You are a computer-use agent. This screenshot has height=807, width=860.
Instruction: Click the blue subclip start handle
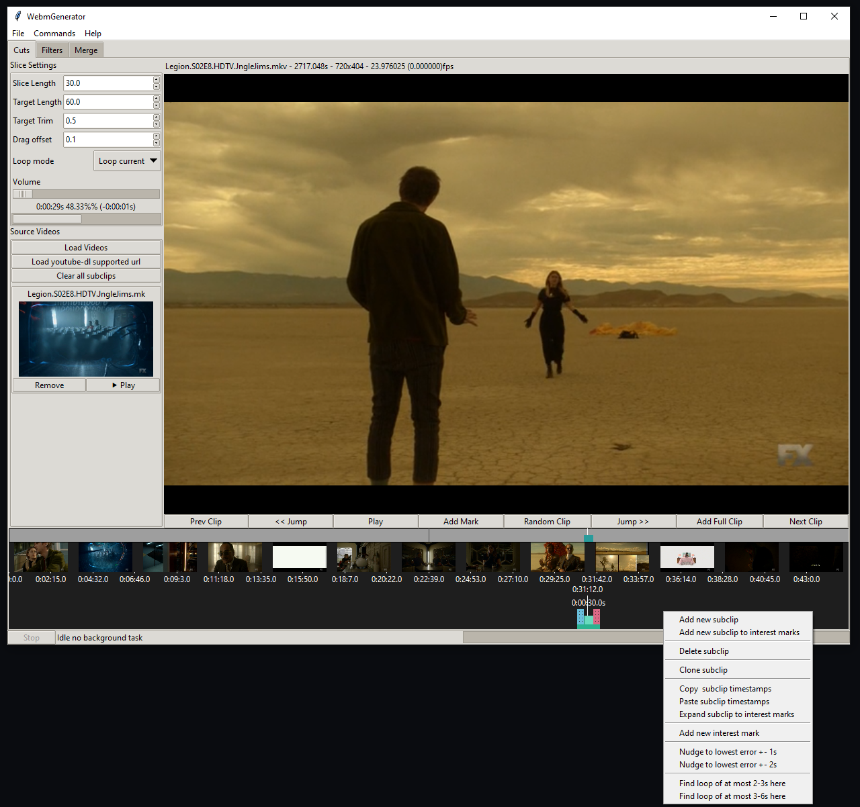(x=580, y=617)
